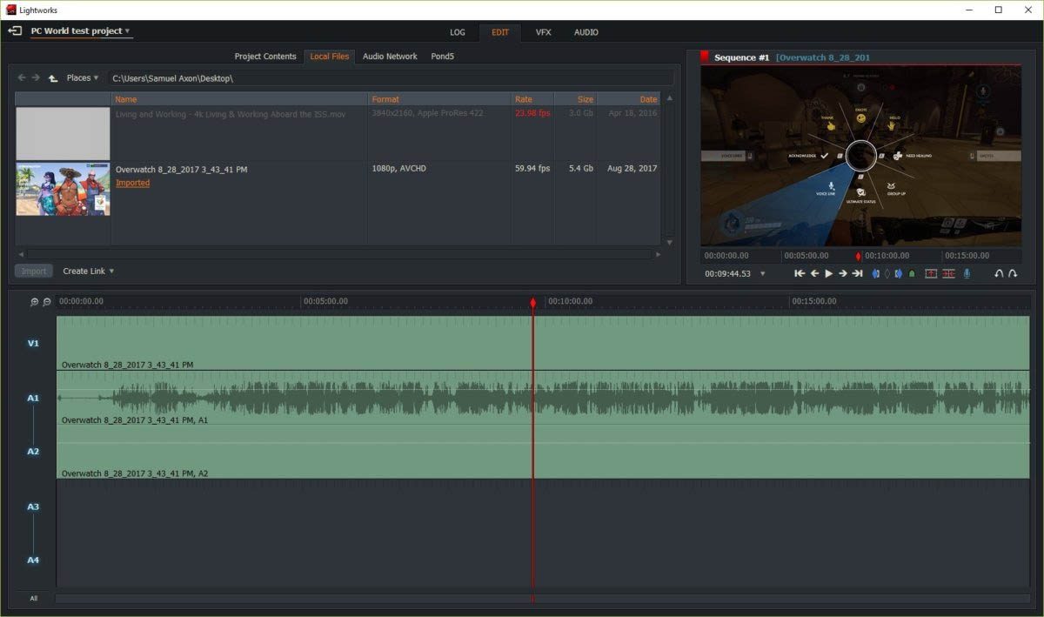Clear marks with the diamond icon
1044x617 pixels.
(887, 273)
